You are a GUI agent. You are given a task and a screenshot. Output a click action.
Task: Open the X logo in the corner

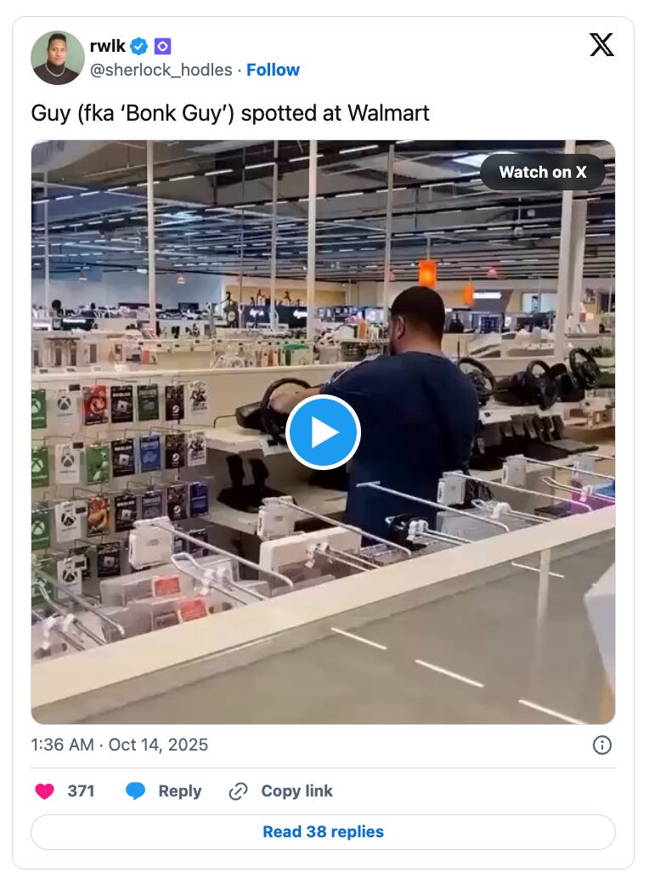pos(601,45)
